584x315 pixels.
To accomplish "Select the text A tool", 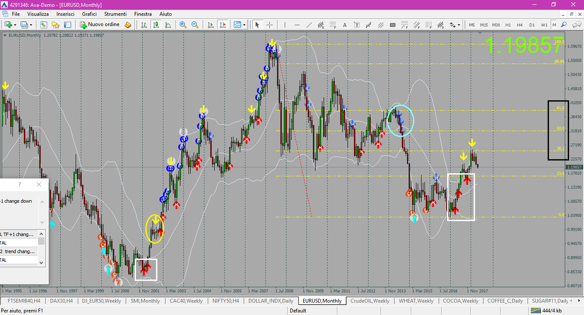I will pos(345,25).
